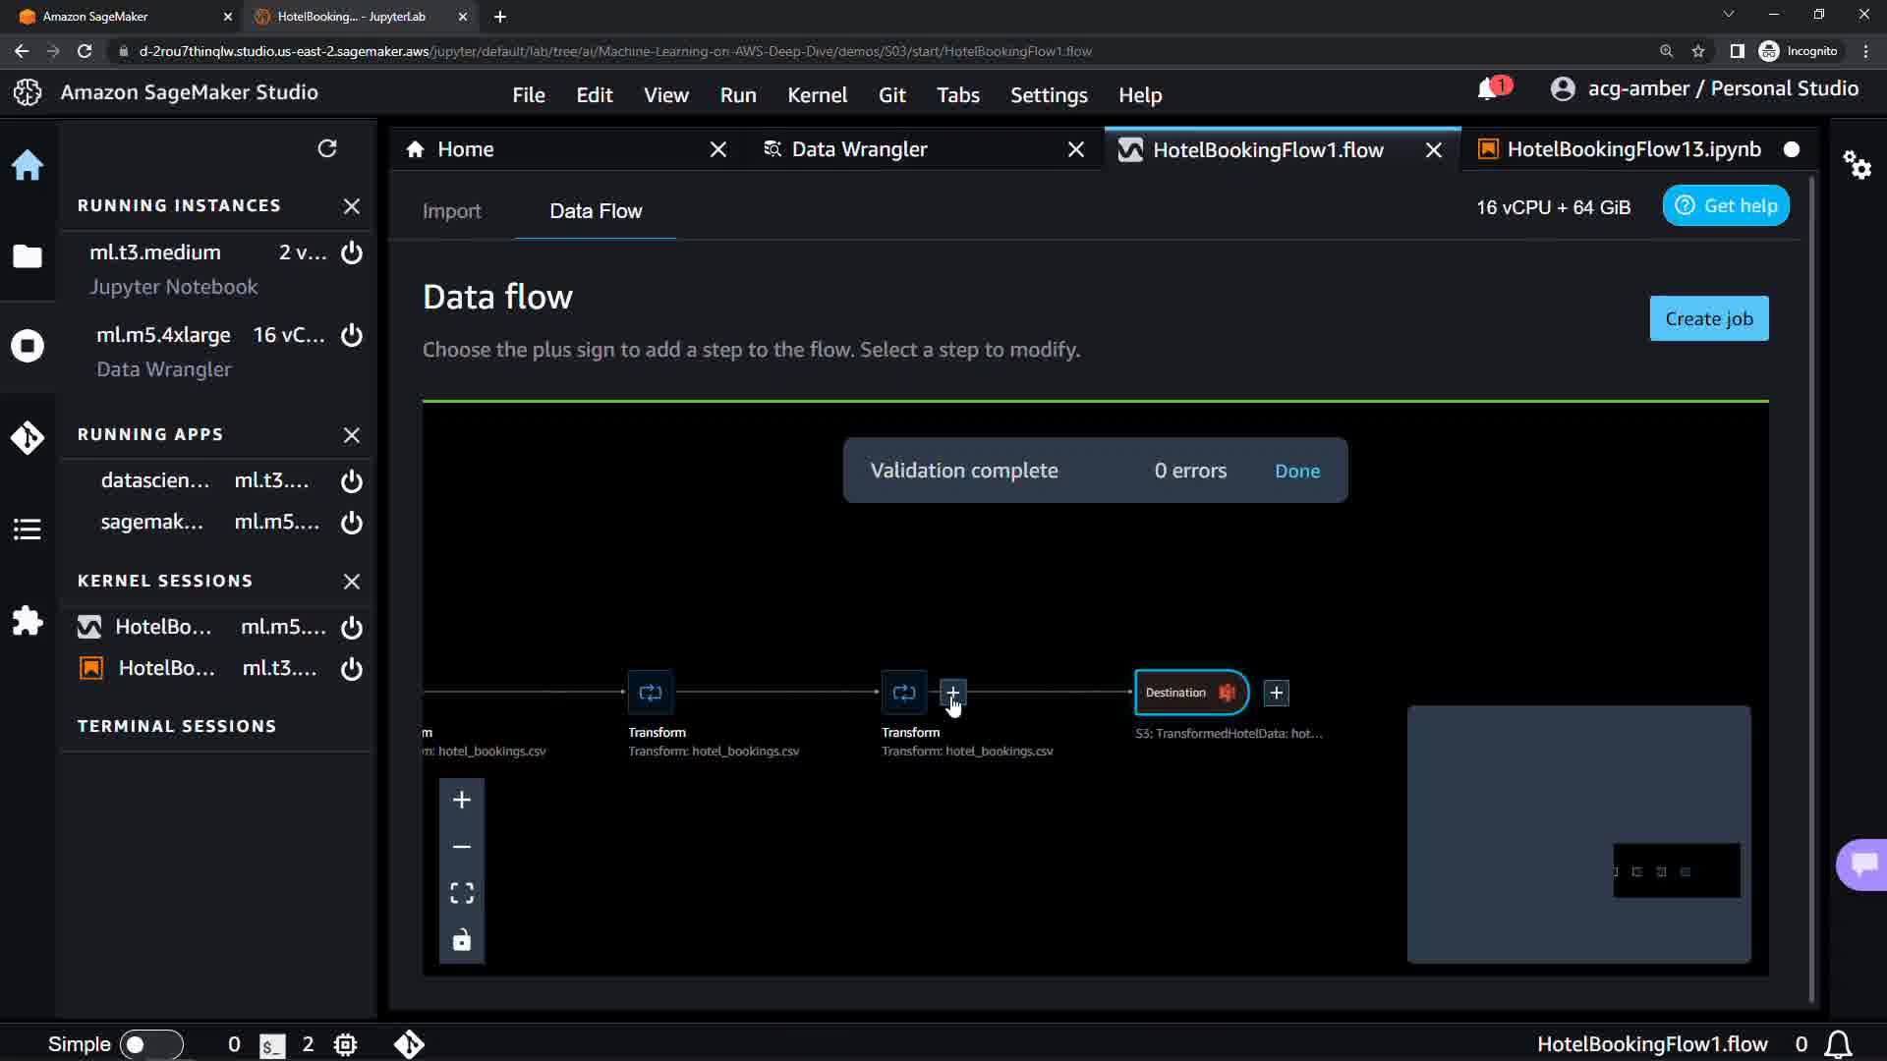Dismiss validation message with Done

1296,471
